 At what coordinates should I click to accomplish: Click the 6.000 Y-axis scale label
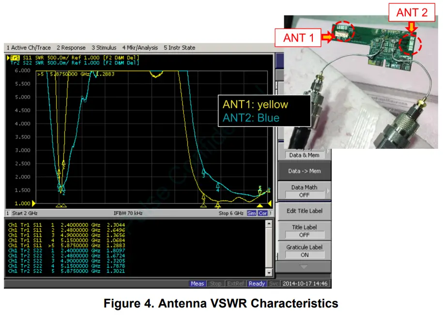click(x=22, y=71)
